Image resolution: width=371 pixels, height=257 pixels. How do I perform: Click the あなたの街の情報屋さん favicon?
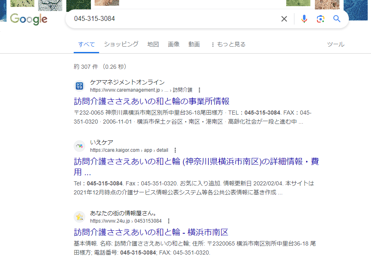coord(79,217)
